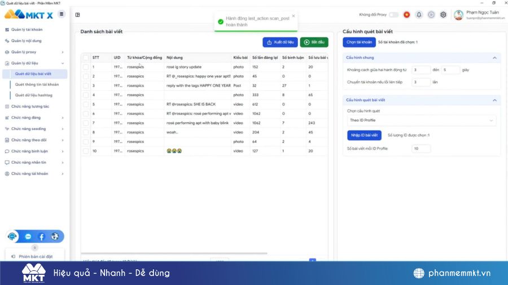Click the Số bài viết mỗi ID Profile field
The image size is (508, 285).
pyautogui.click(x=421, y=149)
